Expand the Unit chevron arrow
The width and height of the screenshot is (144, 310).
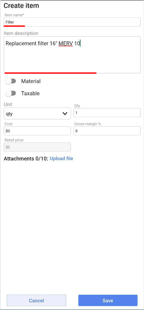pyautogui.click(x=65, y=114)
